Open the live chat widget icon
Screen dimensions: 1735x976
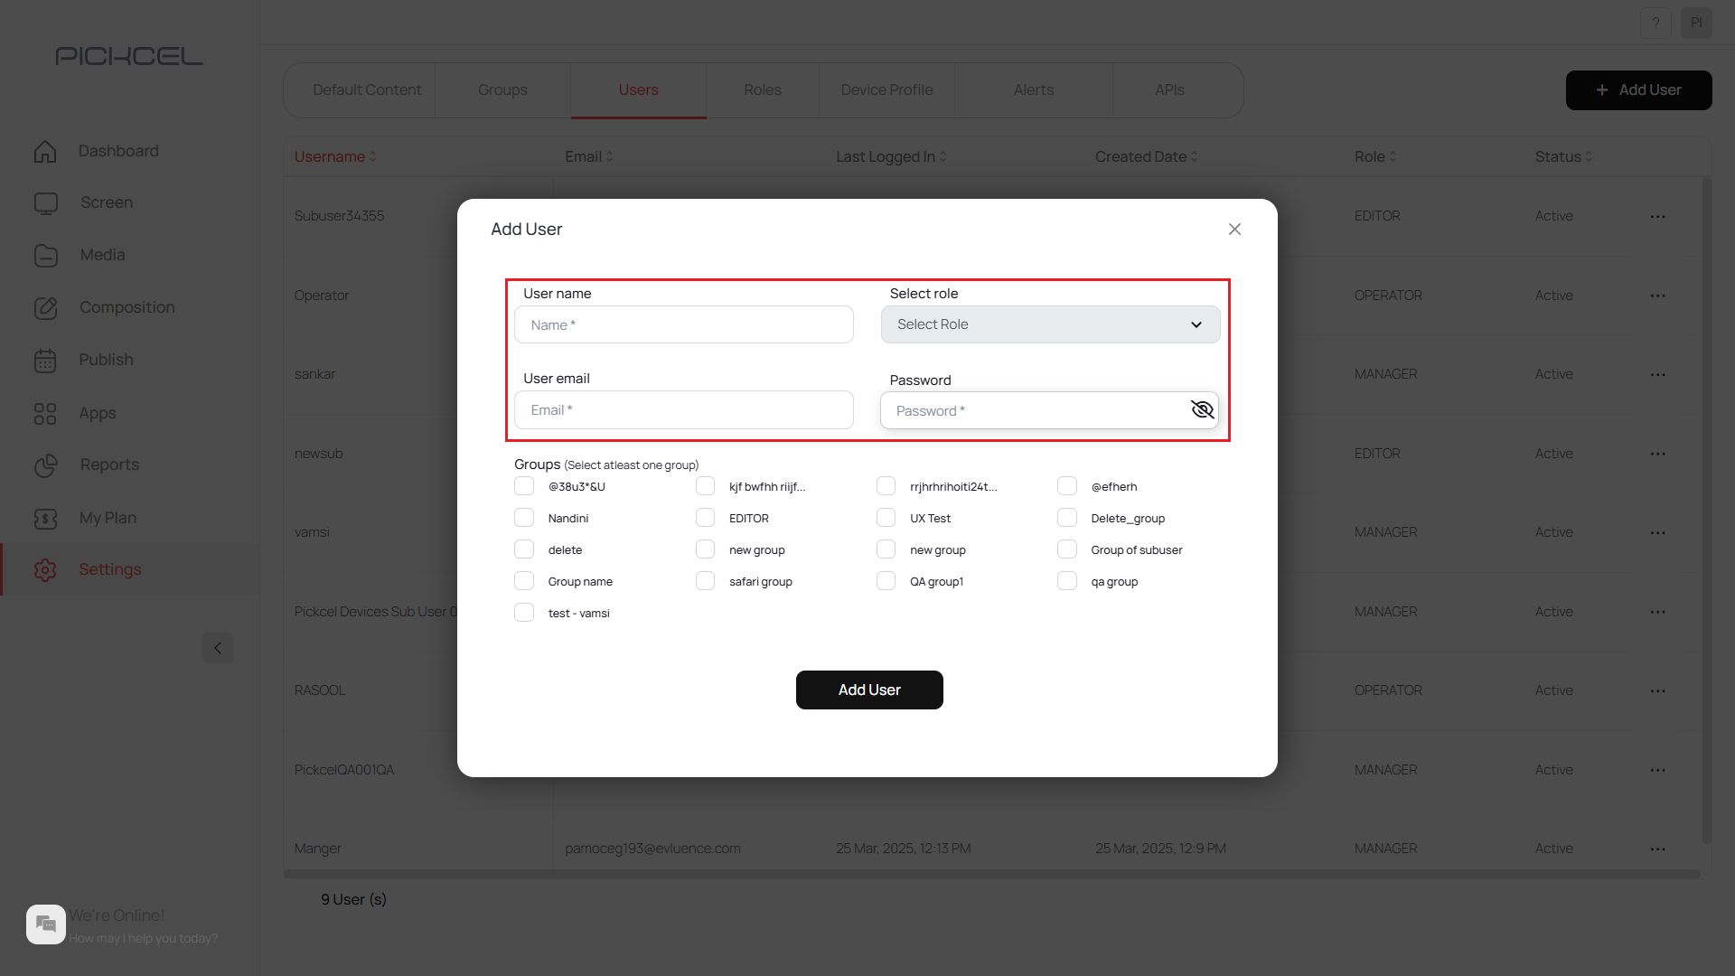coord(45,924)
